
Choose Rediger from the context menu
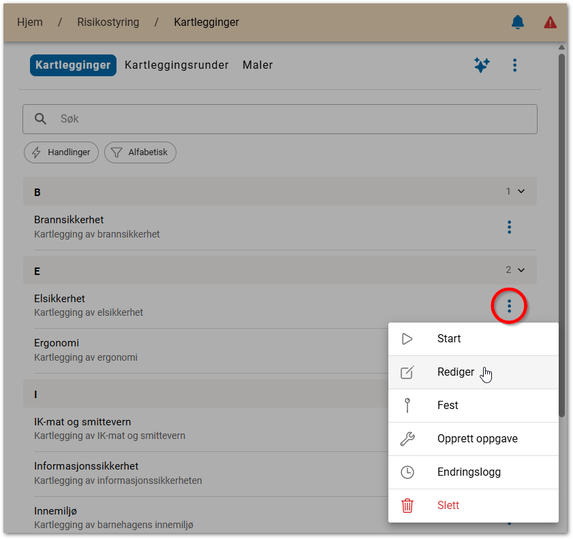tap(455, 372)
